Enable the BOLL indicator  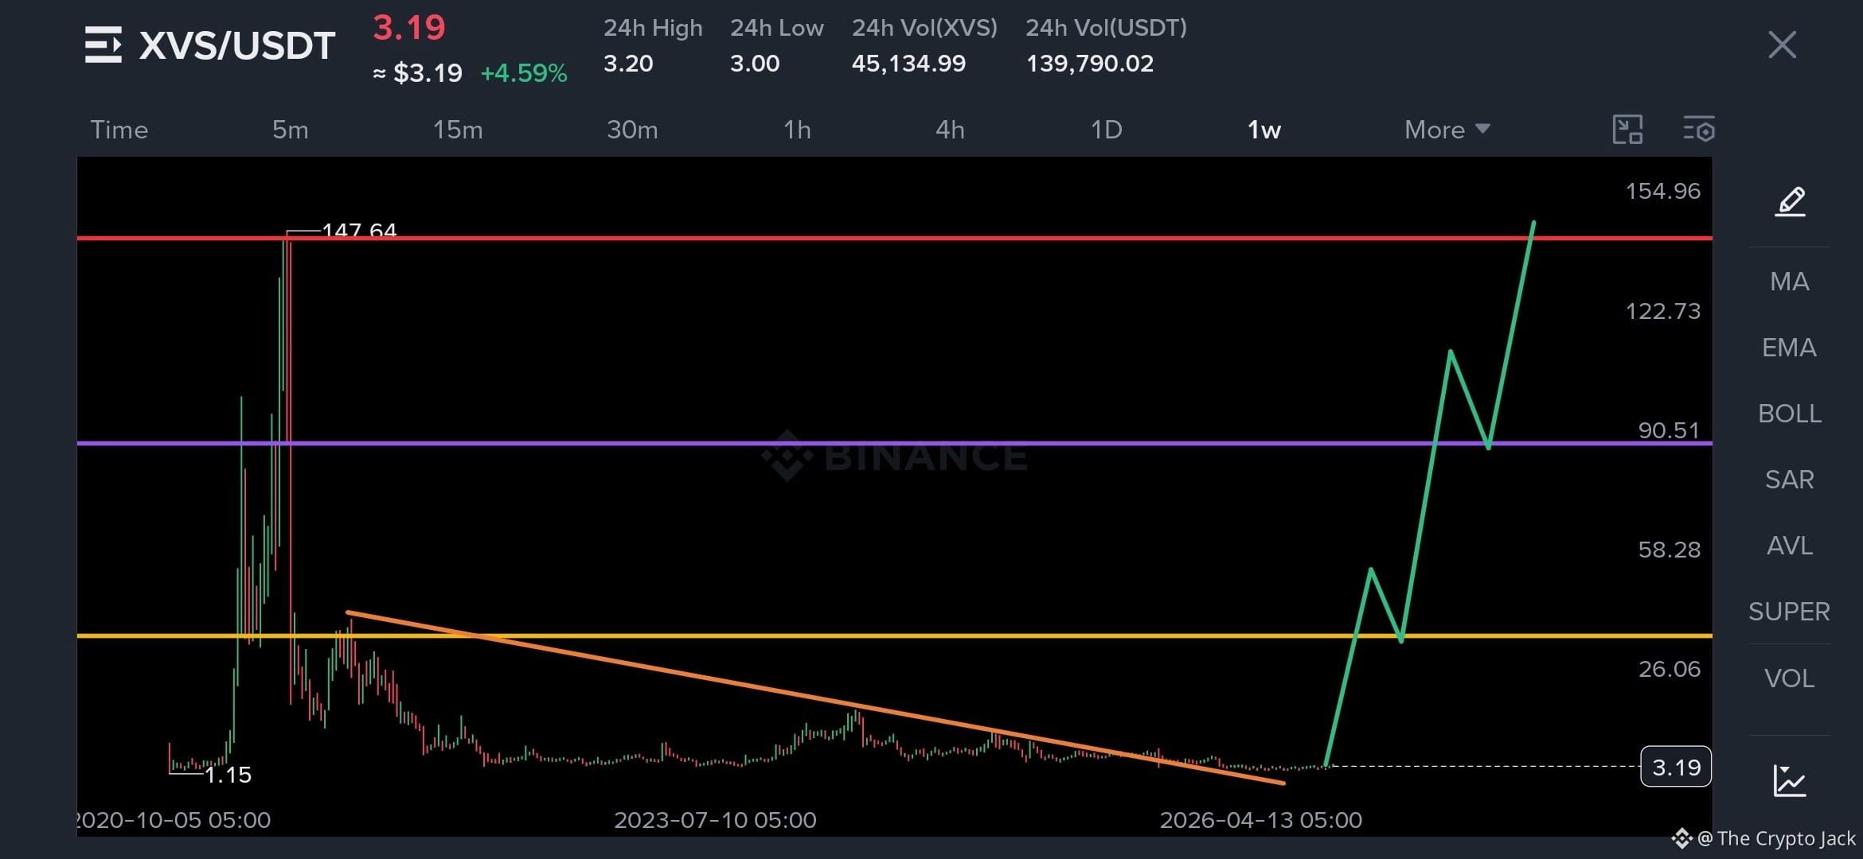(x=1790, y=414)
